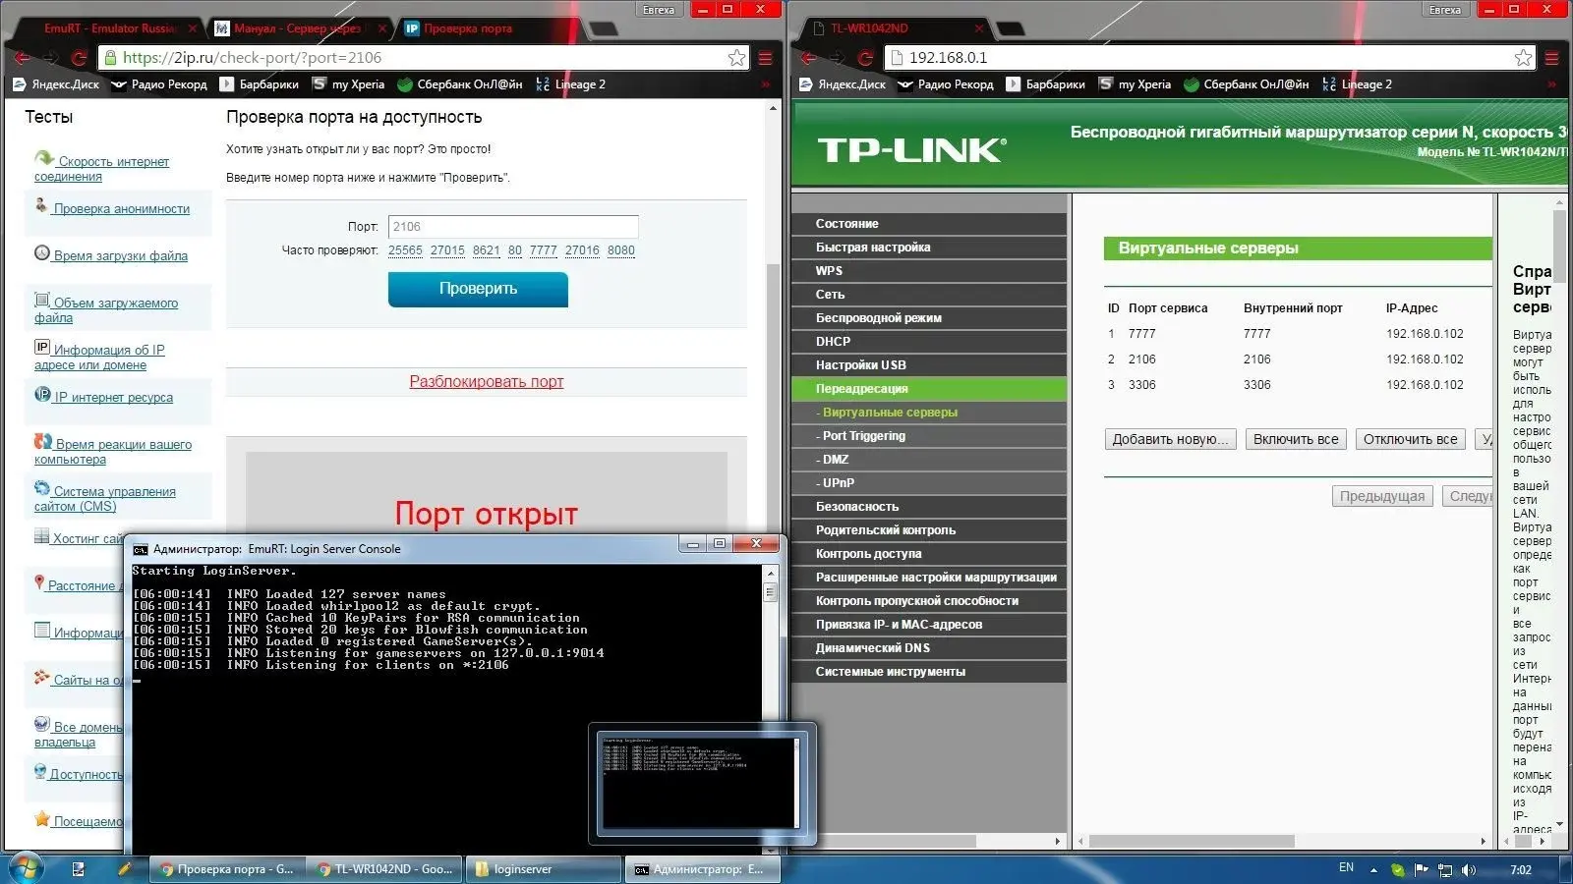Select Port Triggering submenu item
Image resolution: width=1573 pixels, height=884 pixels.
(929, 436)
